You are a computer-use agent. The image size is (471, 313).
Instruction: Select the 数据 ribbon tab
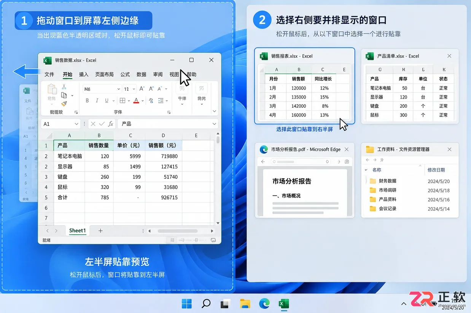pos(142,74)
